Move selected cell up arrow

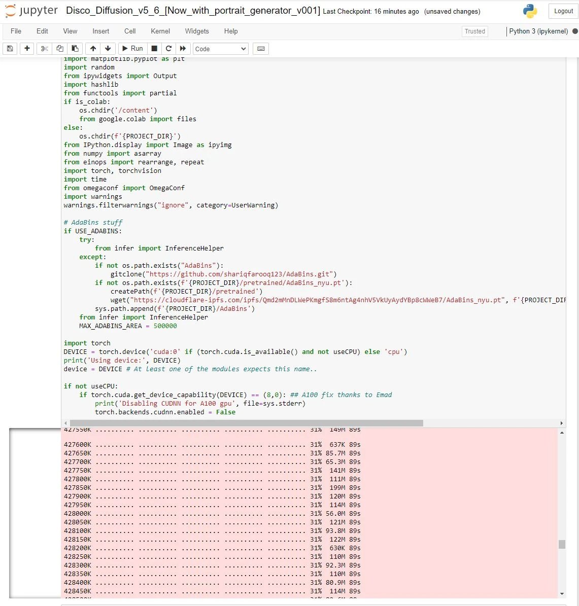[x=93, y=48]
